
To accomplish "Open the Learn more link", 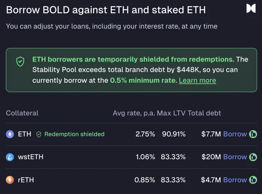I will pos(197,80).
